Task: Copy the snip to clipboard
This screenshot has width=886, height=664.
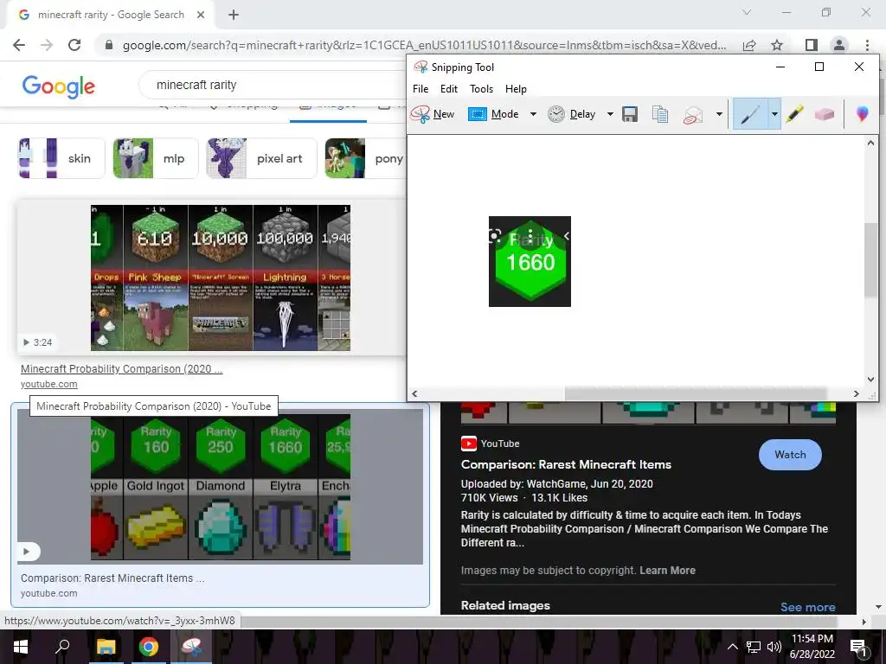Action: coord(659,114)
